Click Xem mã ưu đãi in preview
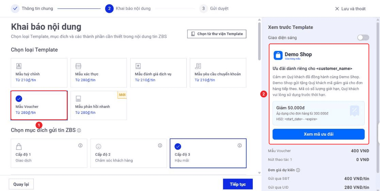This screenshot has height=191, width=380. click(318, 134)
